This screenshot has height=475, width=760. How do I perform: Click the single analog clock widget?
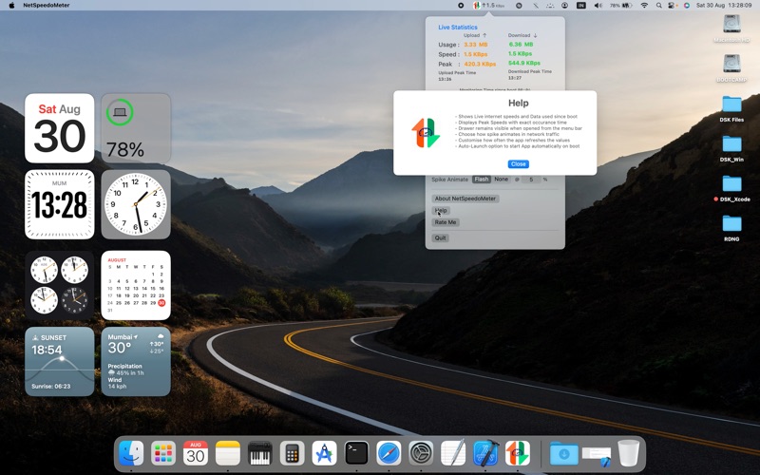136,204
